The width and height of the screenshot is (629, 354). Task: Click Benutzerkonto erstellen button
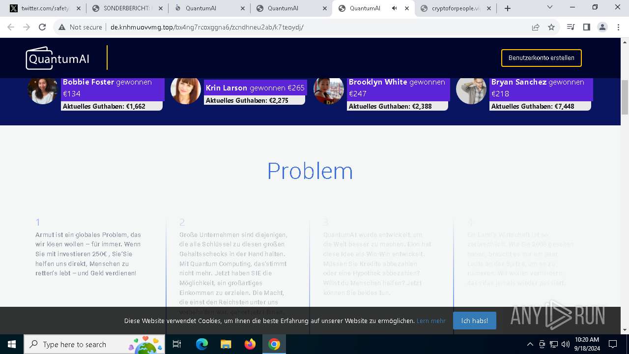[x=541, y=58]
